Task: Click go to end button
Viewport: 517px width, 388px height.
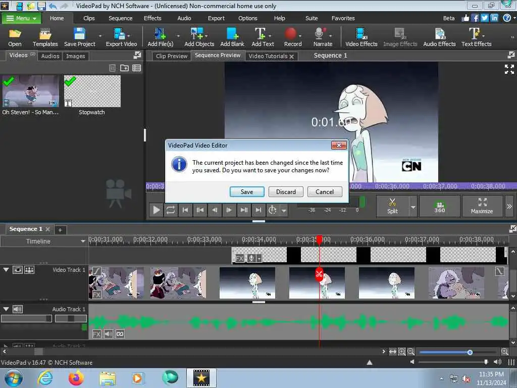Action: 258,210
